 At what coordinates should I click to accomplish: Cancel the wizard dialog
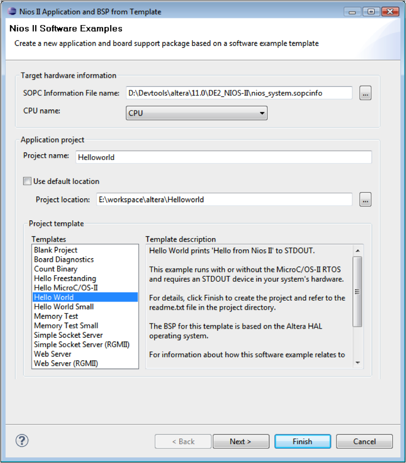(365, 442)
